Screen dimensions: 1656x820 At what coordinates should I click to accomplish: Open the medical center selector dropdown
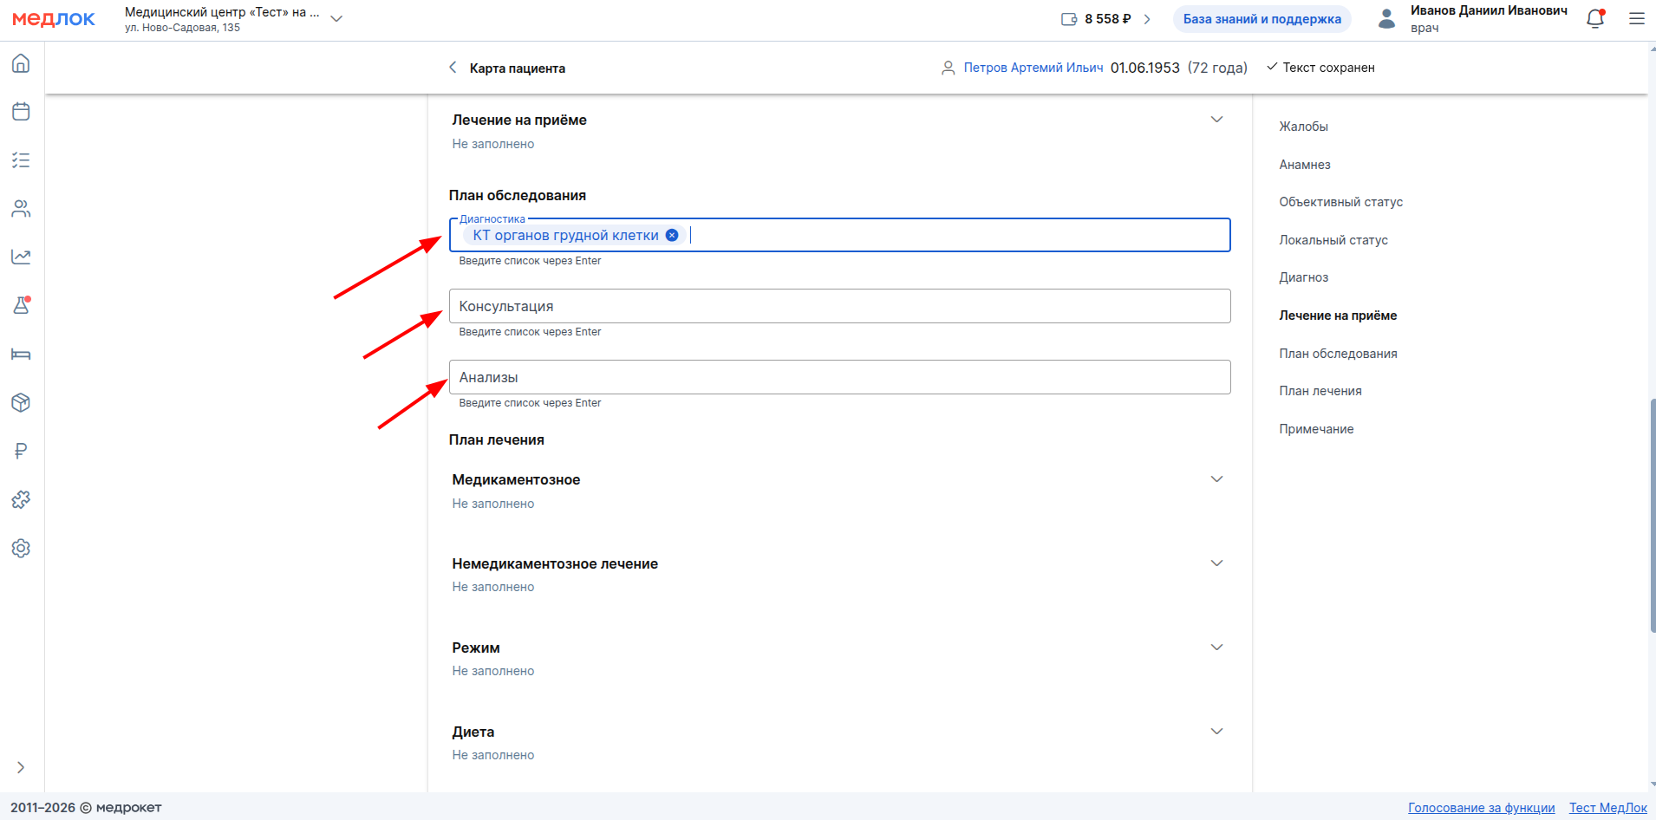click(x=336, y=19)
